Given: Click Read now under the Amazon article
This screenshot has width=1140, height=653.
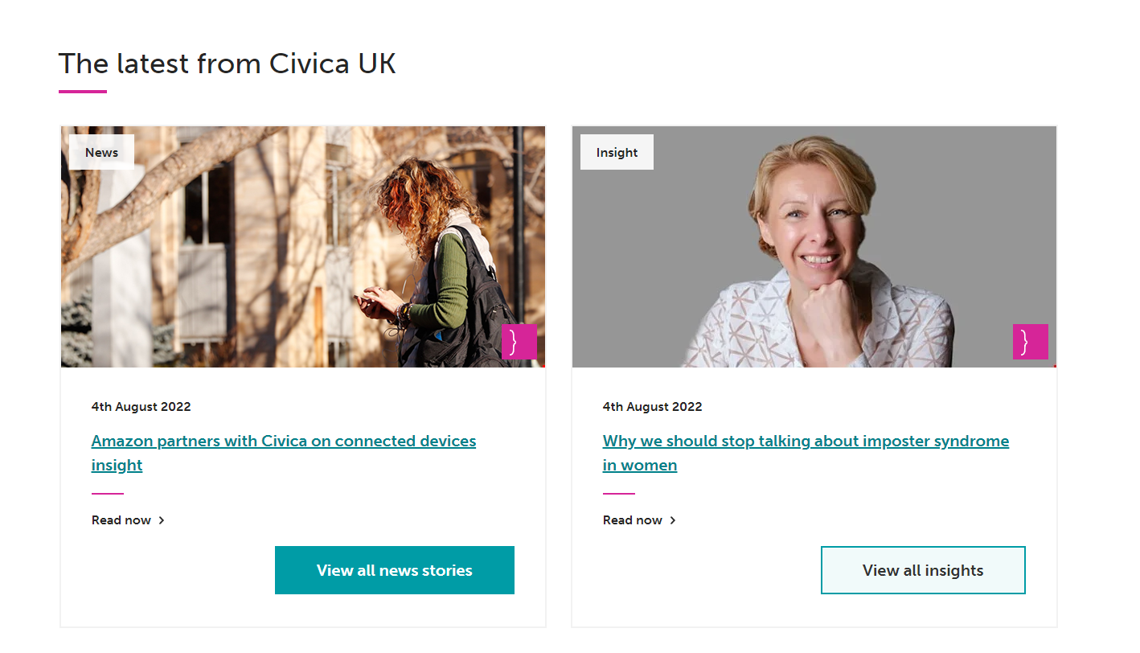Looking at the screenshot, I should (121, 520).
